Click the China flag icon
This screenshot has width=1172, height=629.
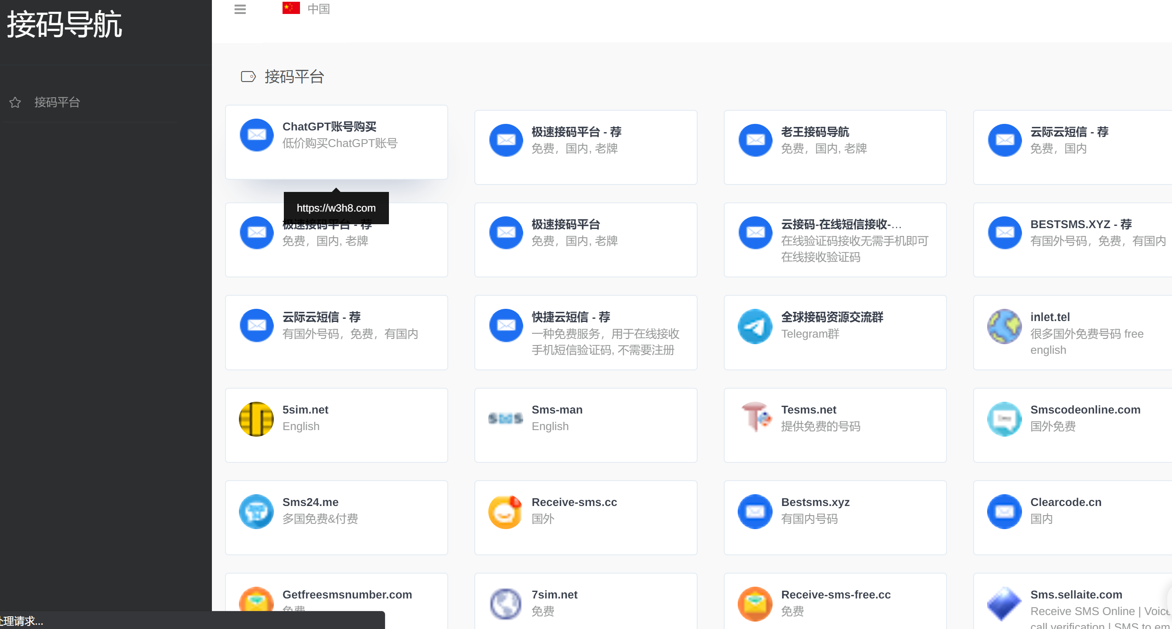pyautogui.click(x=291, y=8)
